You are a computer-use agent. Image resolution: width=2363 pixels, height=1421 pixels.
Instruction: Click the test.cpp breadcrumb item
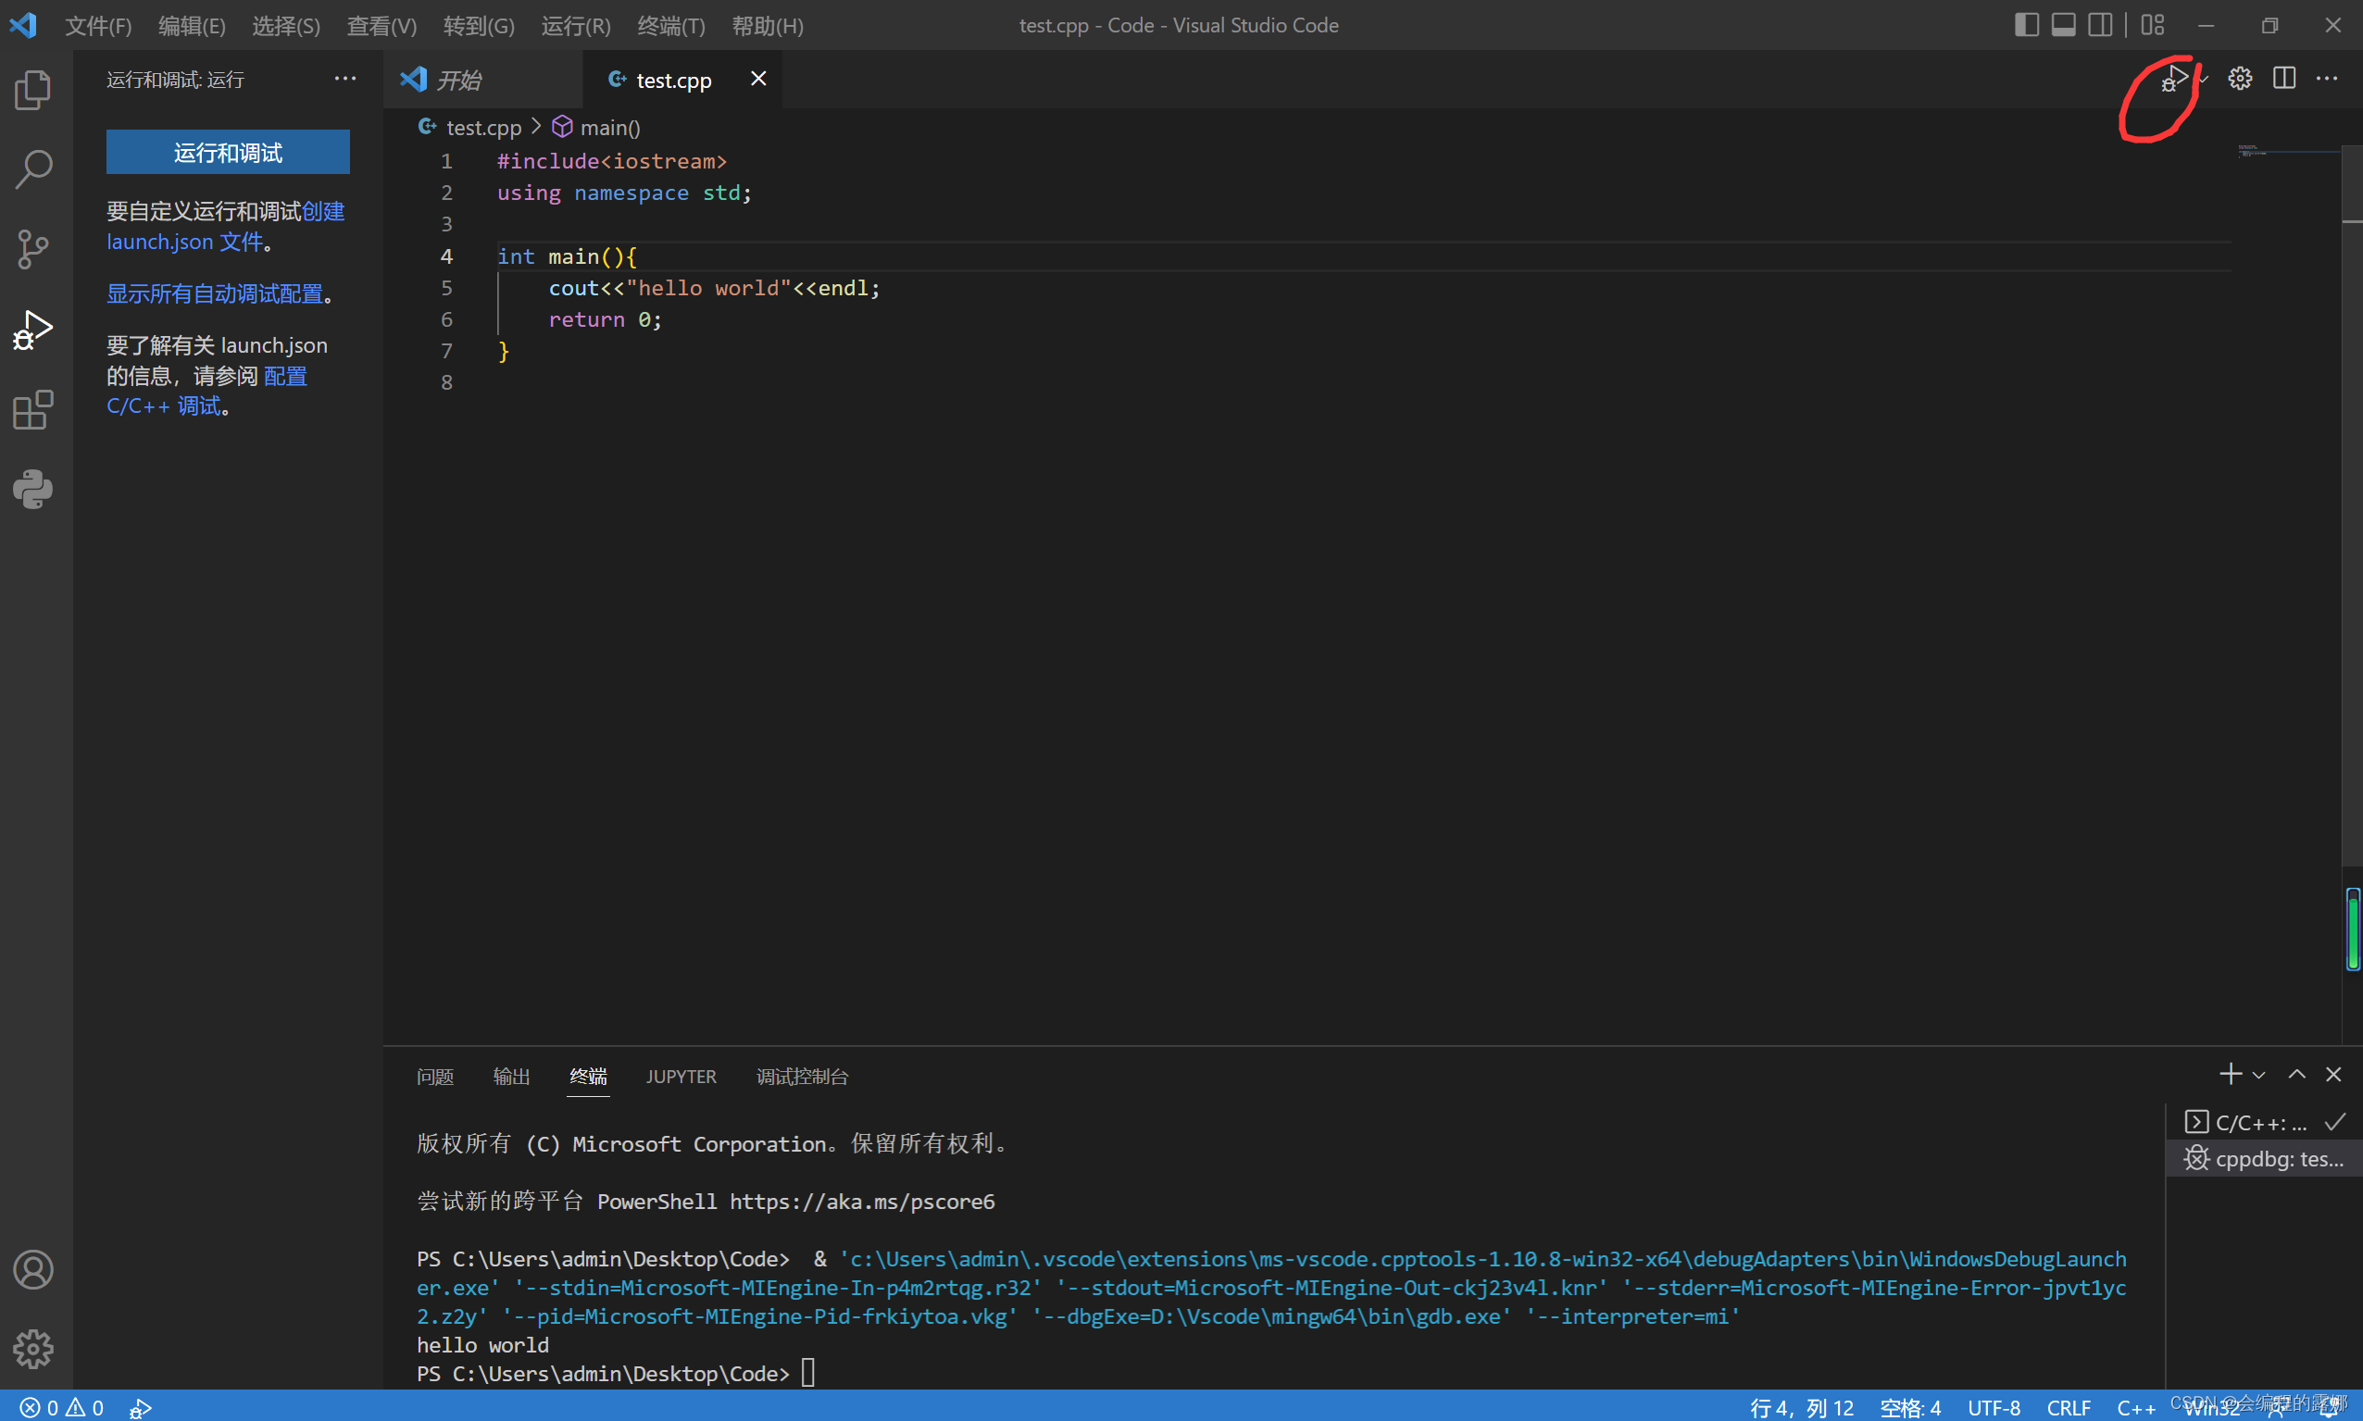click(x=470, y=128)
